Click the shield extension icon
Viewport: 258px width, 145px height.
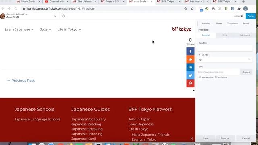coord(226,9)
